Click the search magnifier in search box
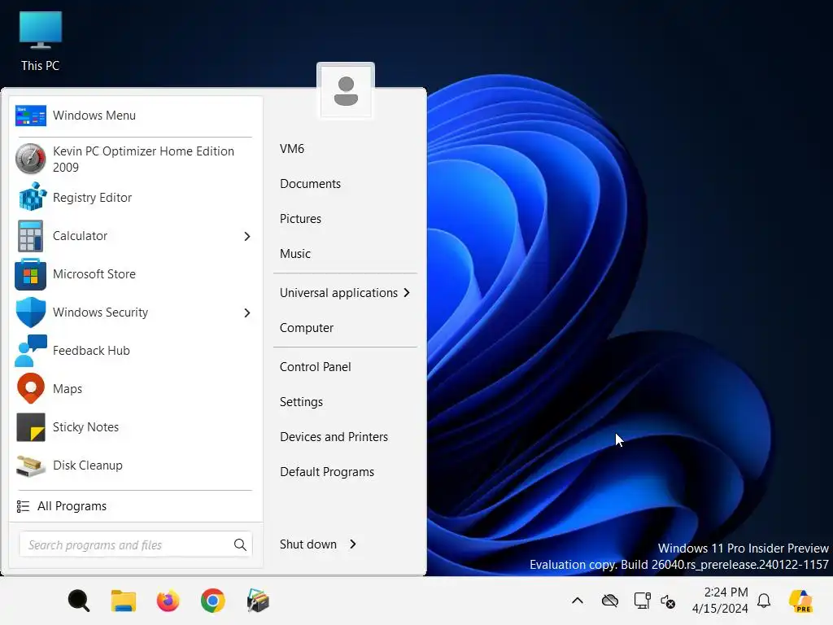This screenshot has height=625, width=833. tap(240, 544)
